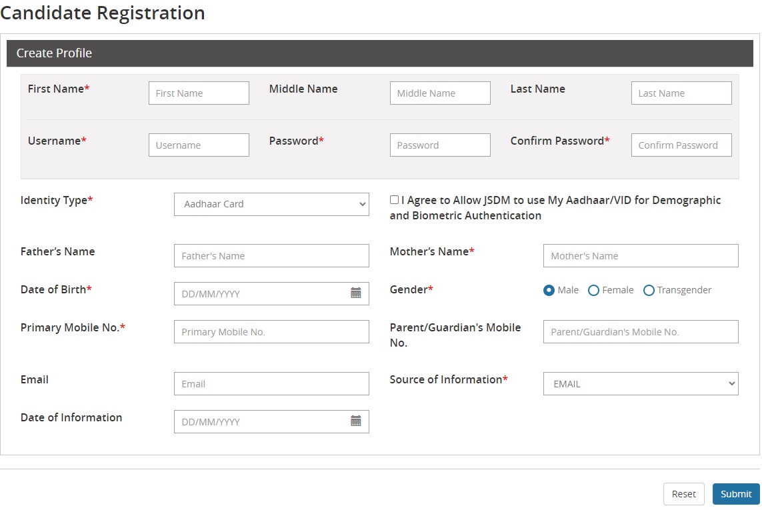Check the Aadhaar/VID consent checkbox
This screenshot has height=510, width=762.
pyautogui.click(x=395, y=200)
